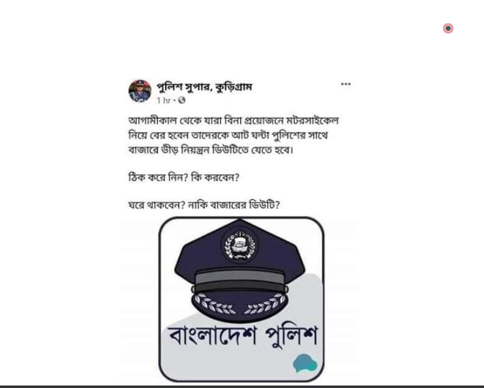Click the বাংলাদেশ পুলিশ caption in image

(243, 336)
